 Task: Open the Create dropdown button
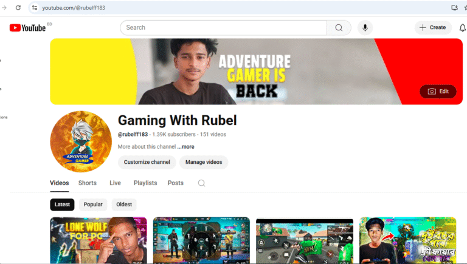click(433, 28)
